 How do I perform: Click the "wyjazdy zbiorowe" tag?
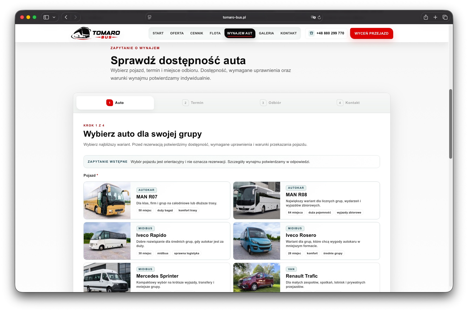[349, 213]
